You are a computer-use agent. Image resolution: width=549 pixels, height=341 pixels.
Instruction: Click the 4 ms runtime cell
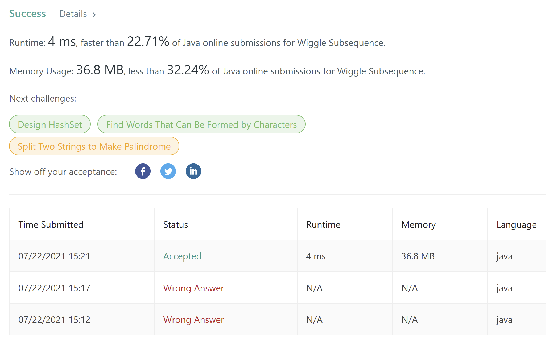click(x=316, y=256)
